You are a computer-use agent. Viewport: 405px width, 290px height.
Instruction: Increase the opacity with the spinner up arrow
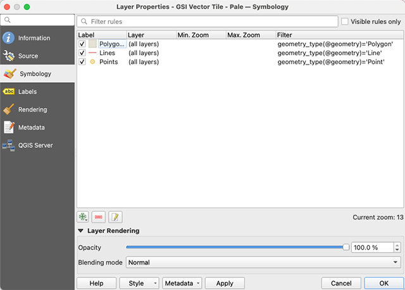click(x=397, y=245)
